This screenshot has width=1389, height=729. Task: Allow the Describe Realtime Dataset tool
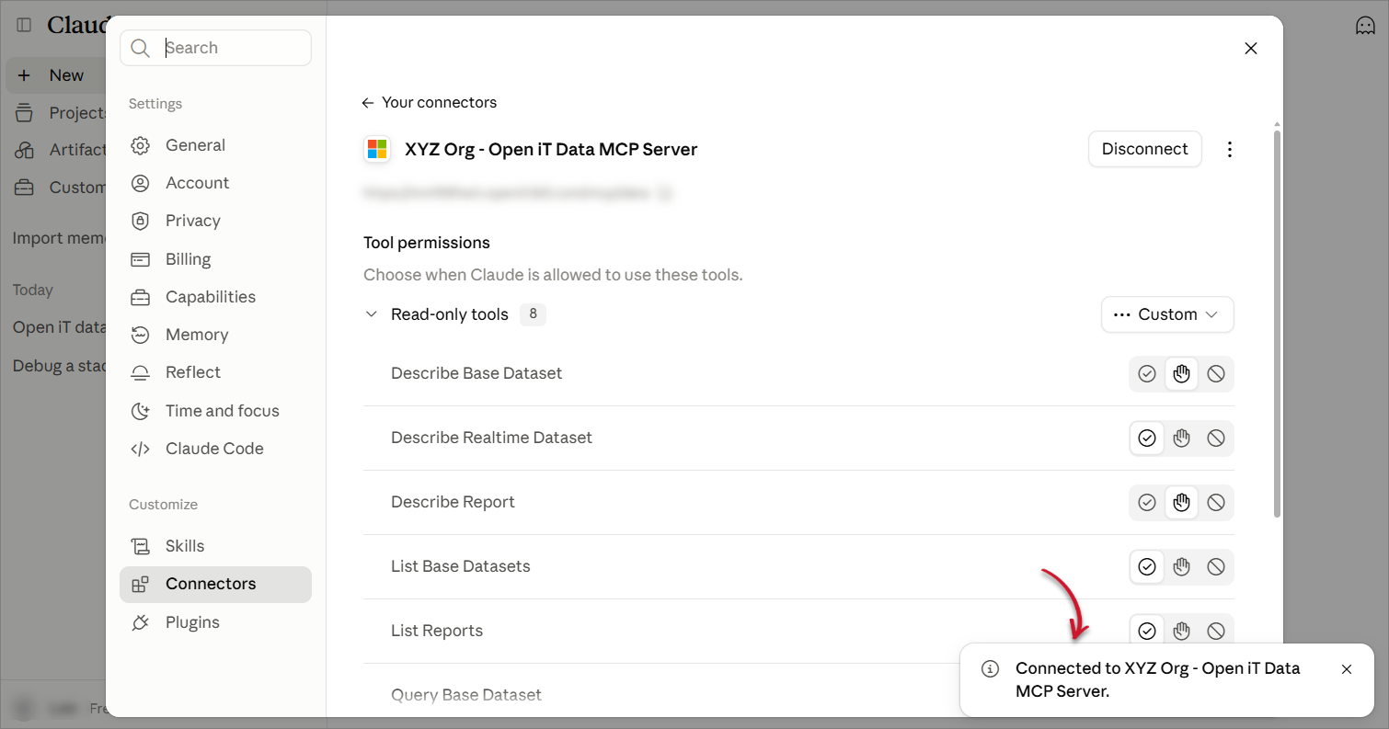tap(1147, 439)
